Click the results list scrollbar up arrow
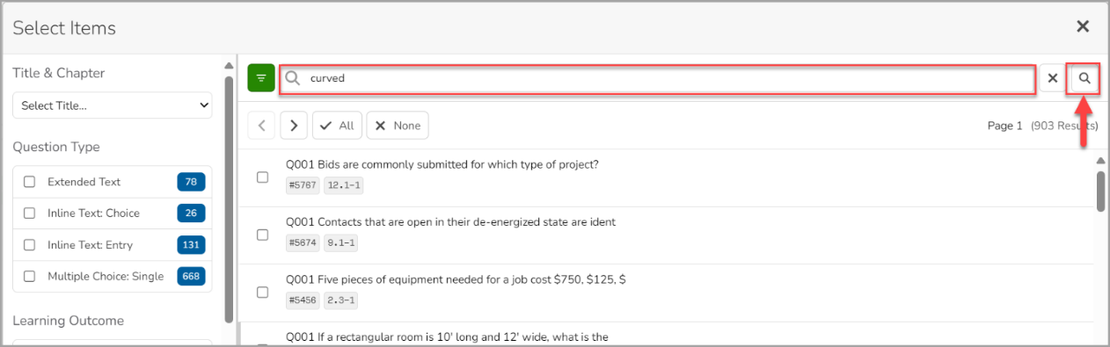This screenshot has height=347, width=1110. (1100, 161)
